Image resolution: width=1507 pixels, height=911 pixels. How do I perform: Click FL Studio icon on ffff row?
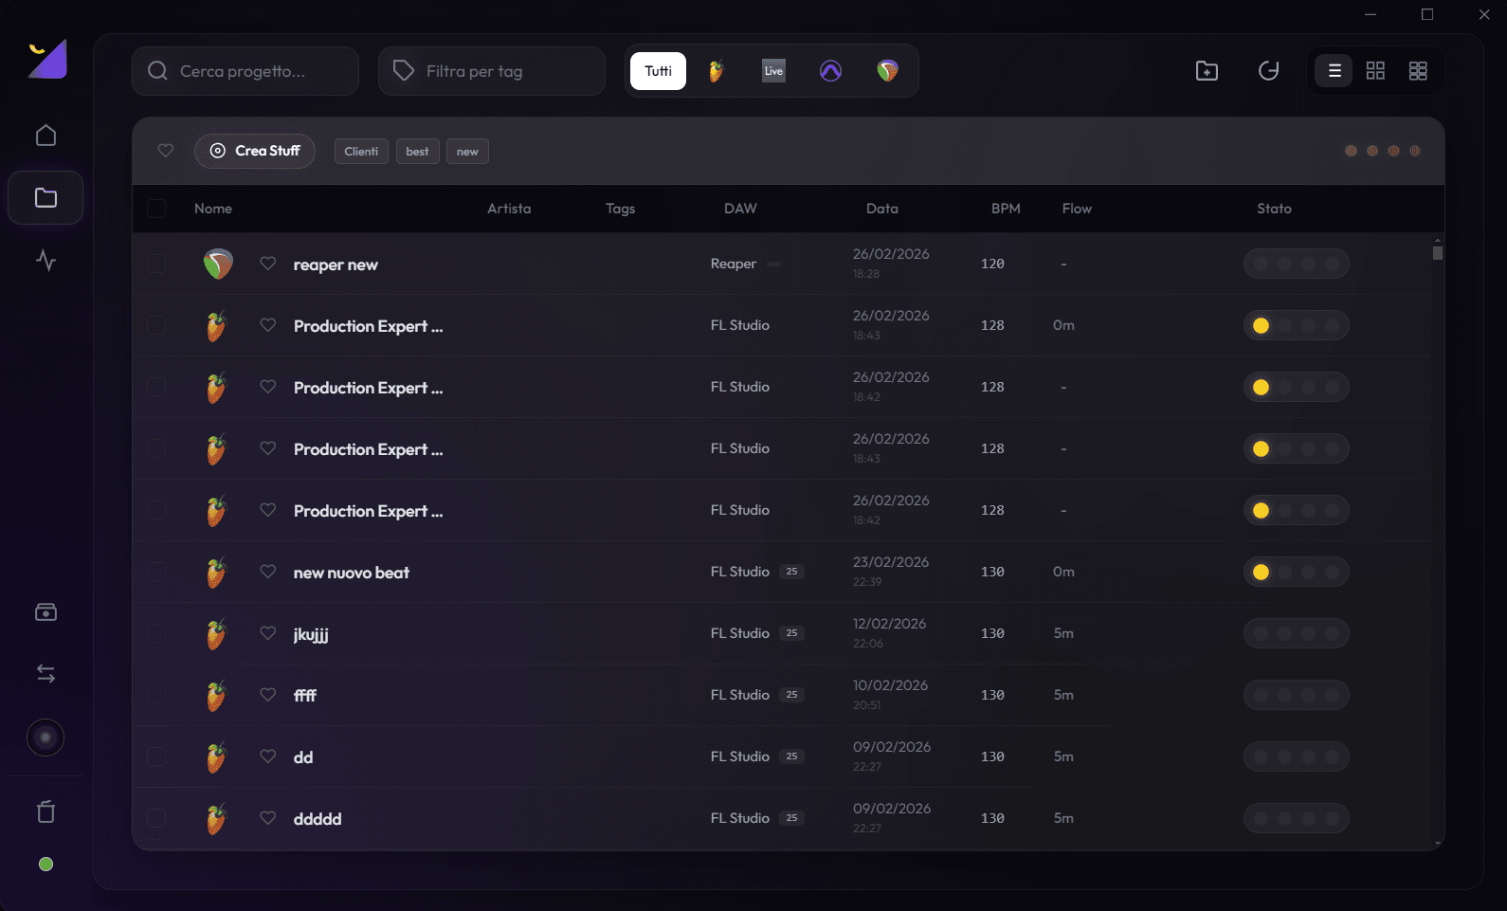[x=217, y=696]
